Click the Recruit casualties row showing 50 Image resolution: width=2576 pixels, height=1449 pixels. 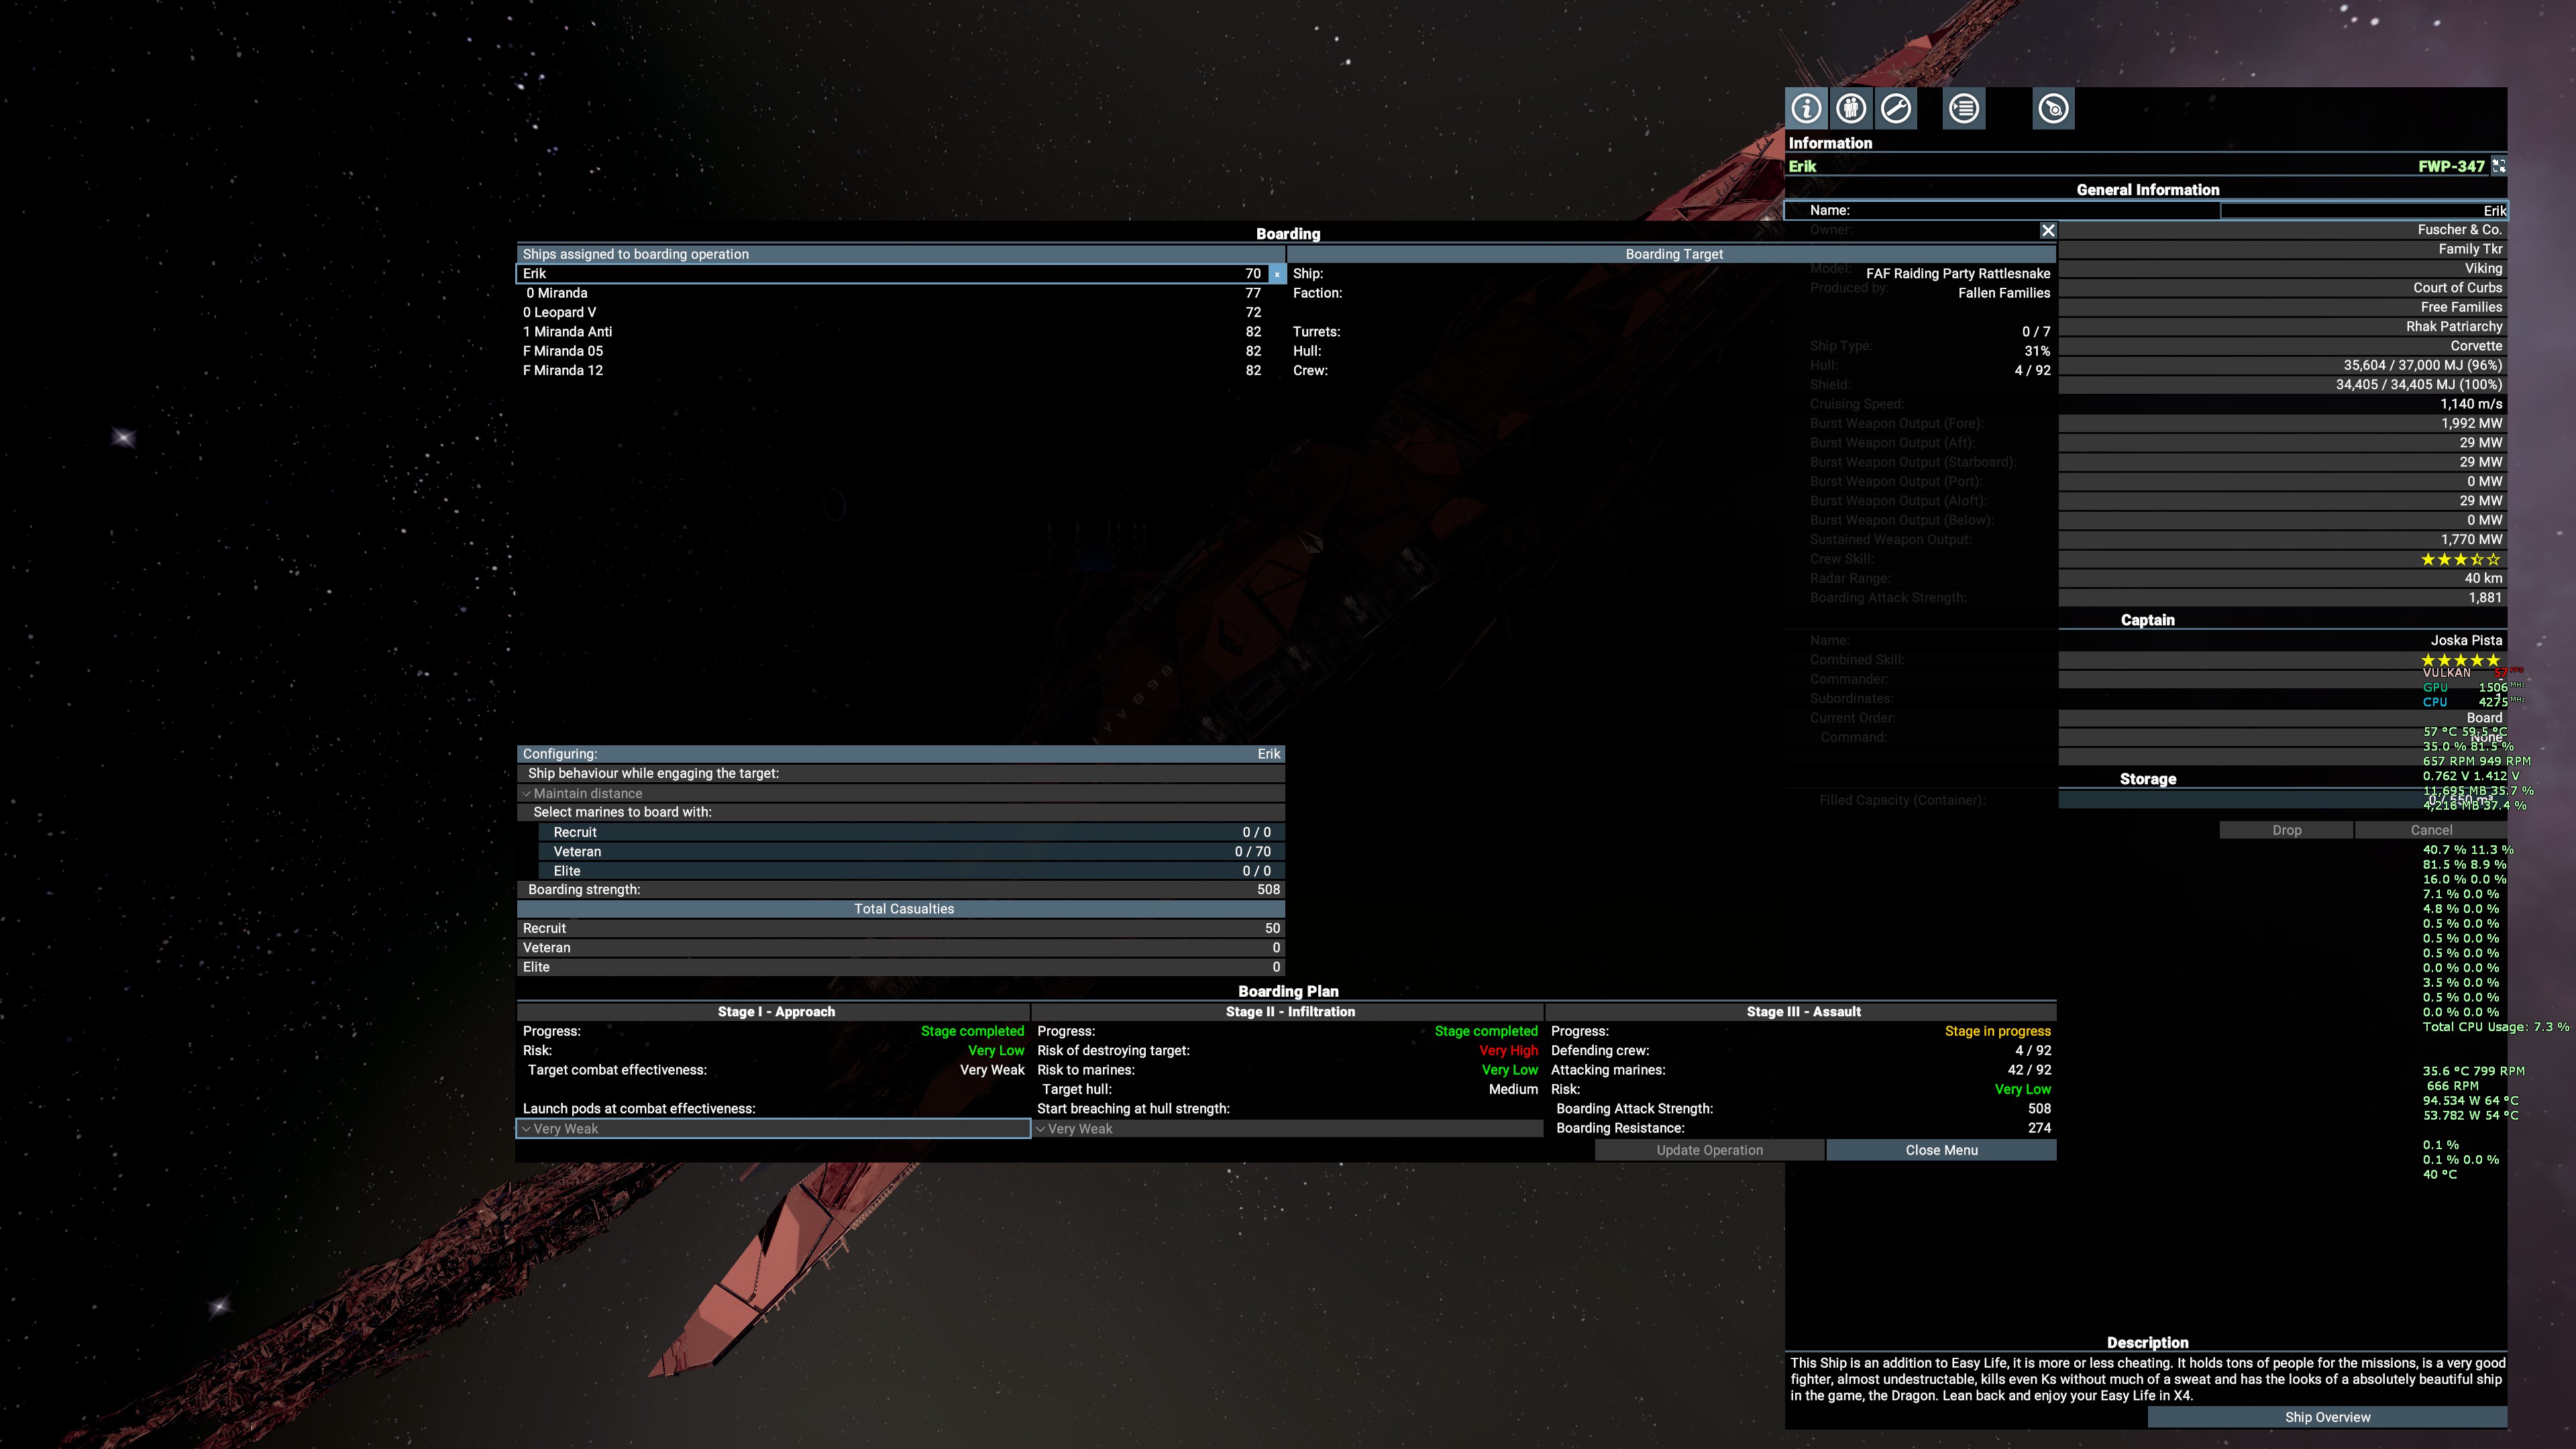(900, 929)
